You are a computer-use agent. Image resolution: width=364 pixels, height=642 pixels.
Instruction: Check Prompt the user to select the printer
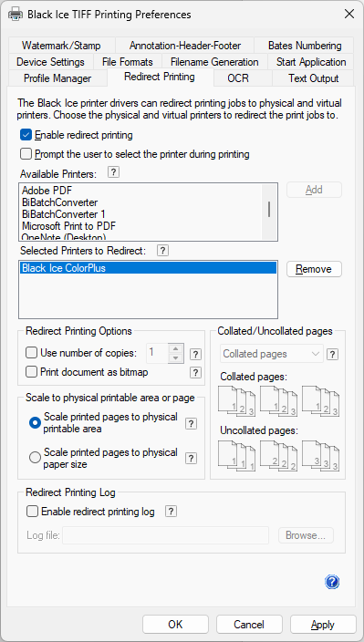pyautogui.click(x=26, y=154)
